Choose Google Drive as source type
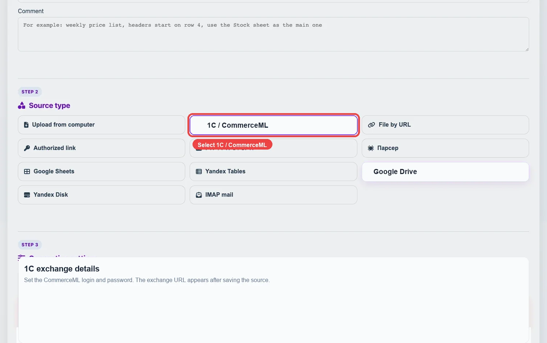 click(x=445, y=172)
